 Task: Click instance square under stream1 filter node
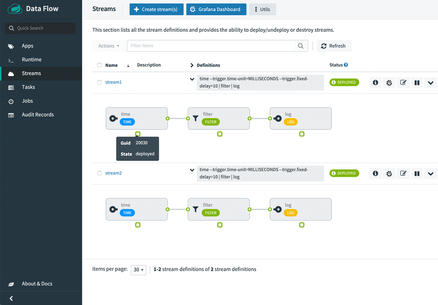point(220,134)
